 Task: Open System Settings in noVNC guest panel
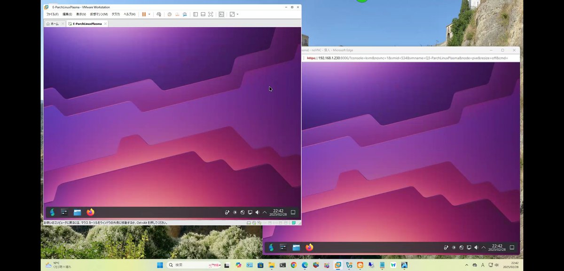tap(283, 248)
